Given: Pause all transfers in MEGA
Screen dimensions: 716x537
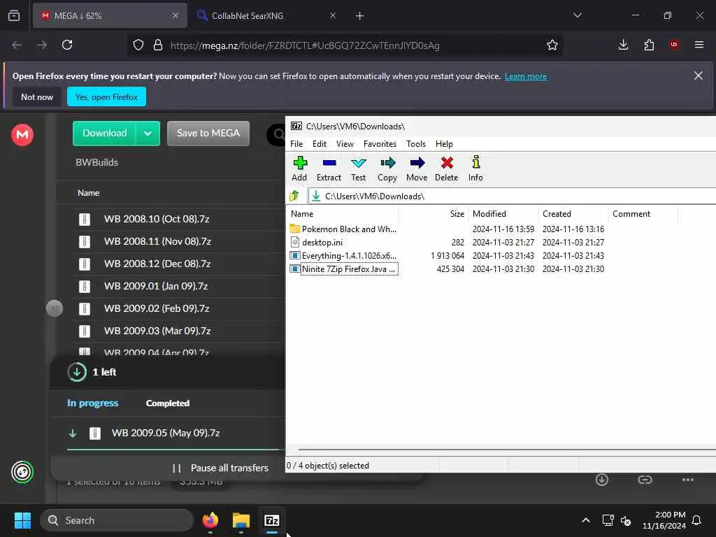Looking at the screenshot, I should click(220, 468).
